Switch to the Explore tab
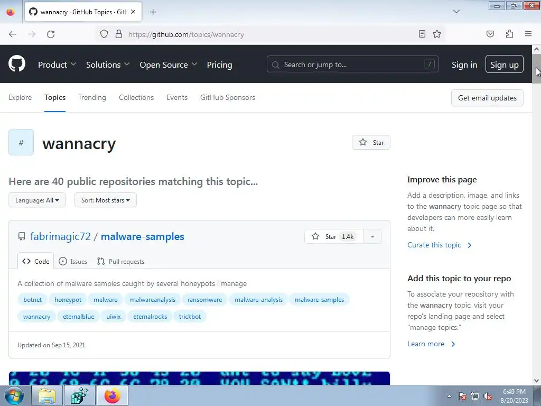Image resolution: width=541 pixels, height=406 pixels. (20, 97)
